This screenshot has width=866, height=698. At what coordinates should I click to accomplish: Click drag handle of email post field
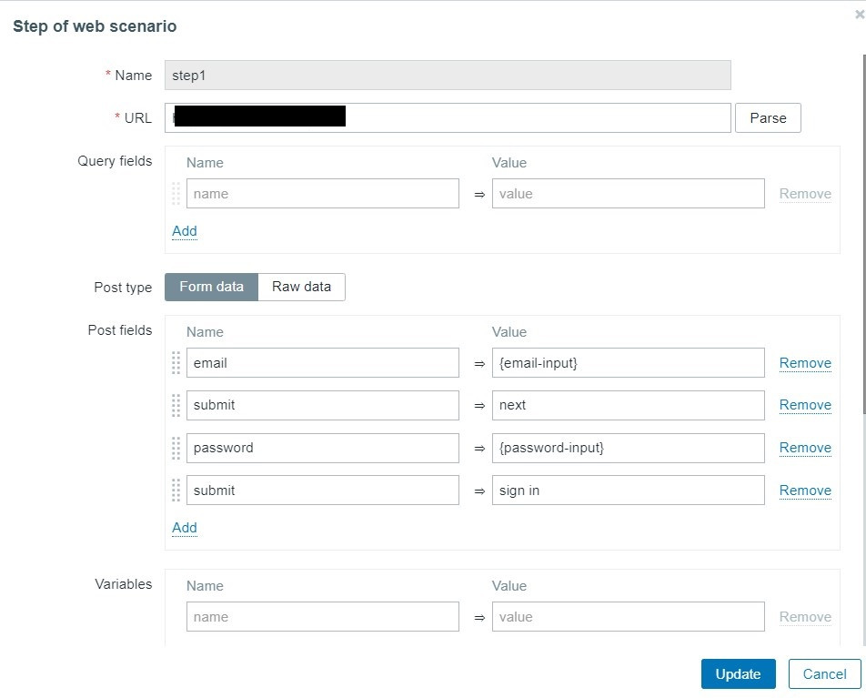click(x=176, y=363)
